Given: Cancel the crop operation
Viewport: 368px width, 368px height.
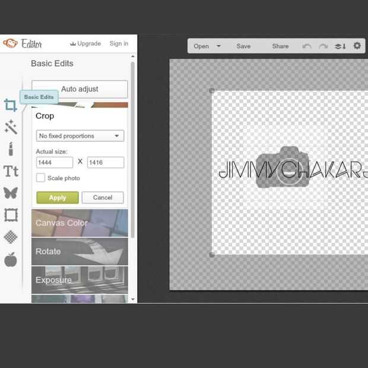Looking at the screenshot, I should coord(103,198).
